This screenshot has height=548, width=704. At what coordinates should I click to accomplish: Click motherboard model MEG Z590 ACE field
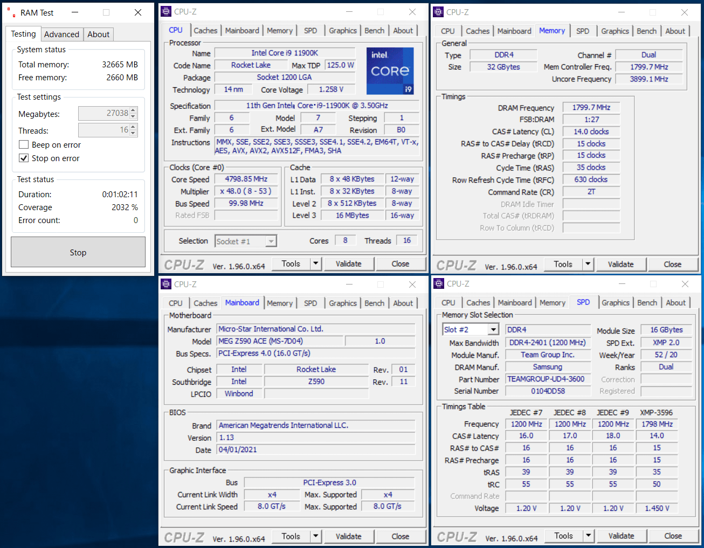(280, 341)
